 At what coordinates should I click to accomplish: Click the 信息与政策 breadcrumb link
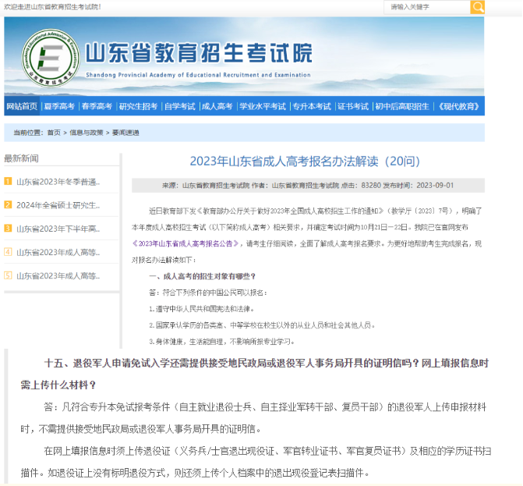pos(86,133)
